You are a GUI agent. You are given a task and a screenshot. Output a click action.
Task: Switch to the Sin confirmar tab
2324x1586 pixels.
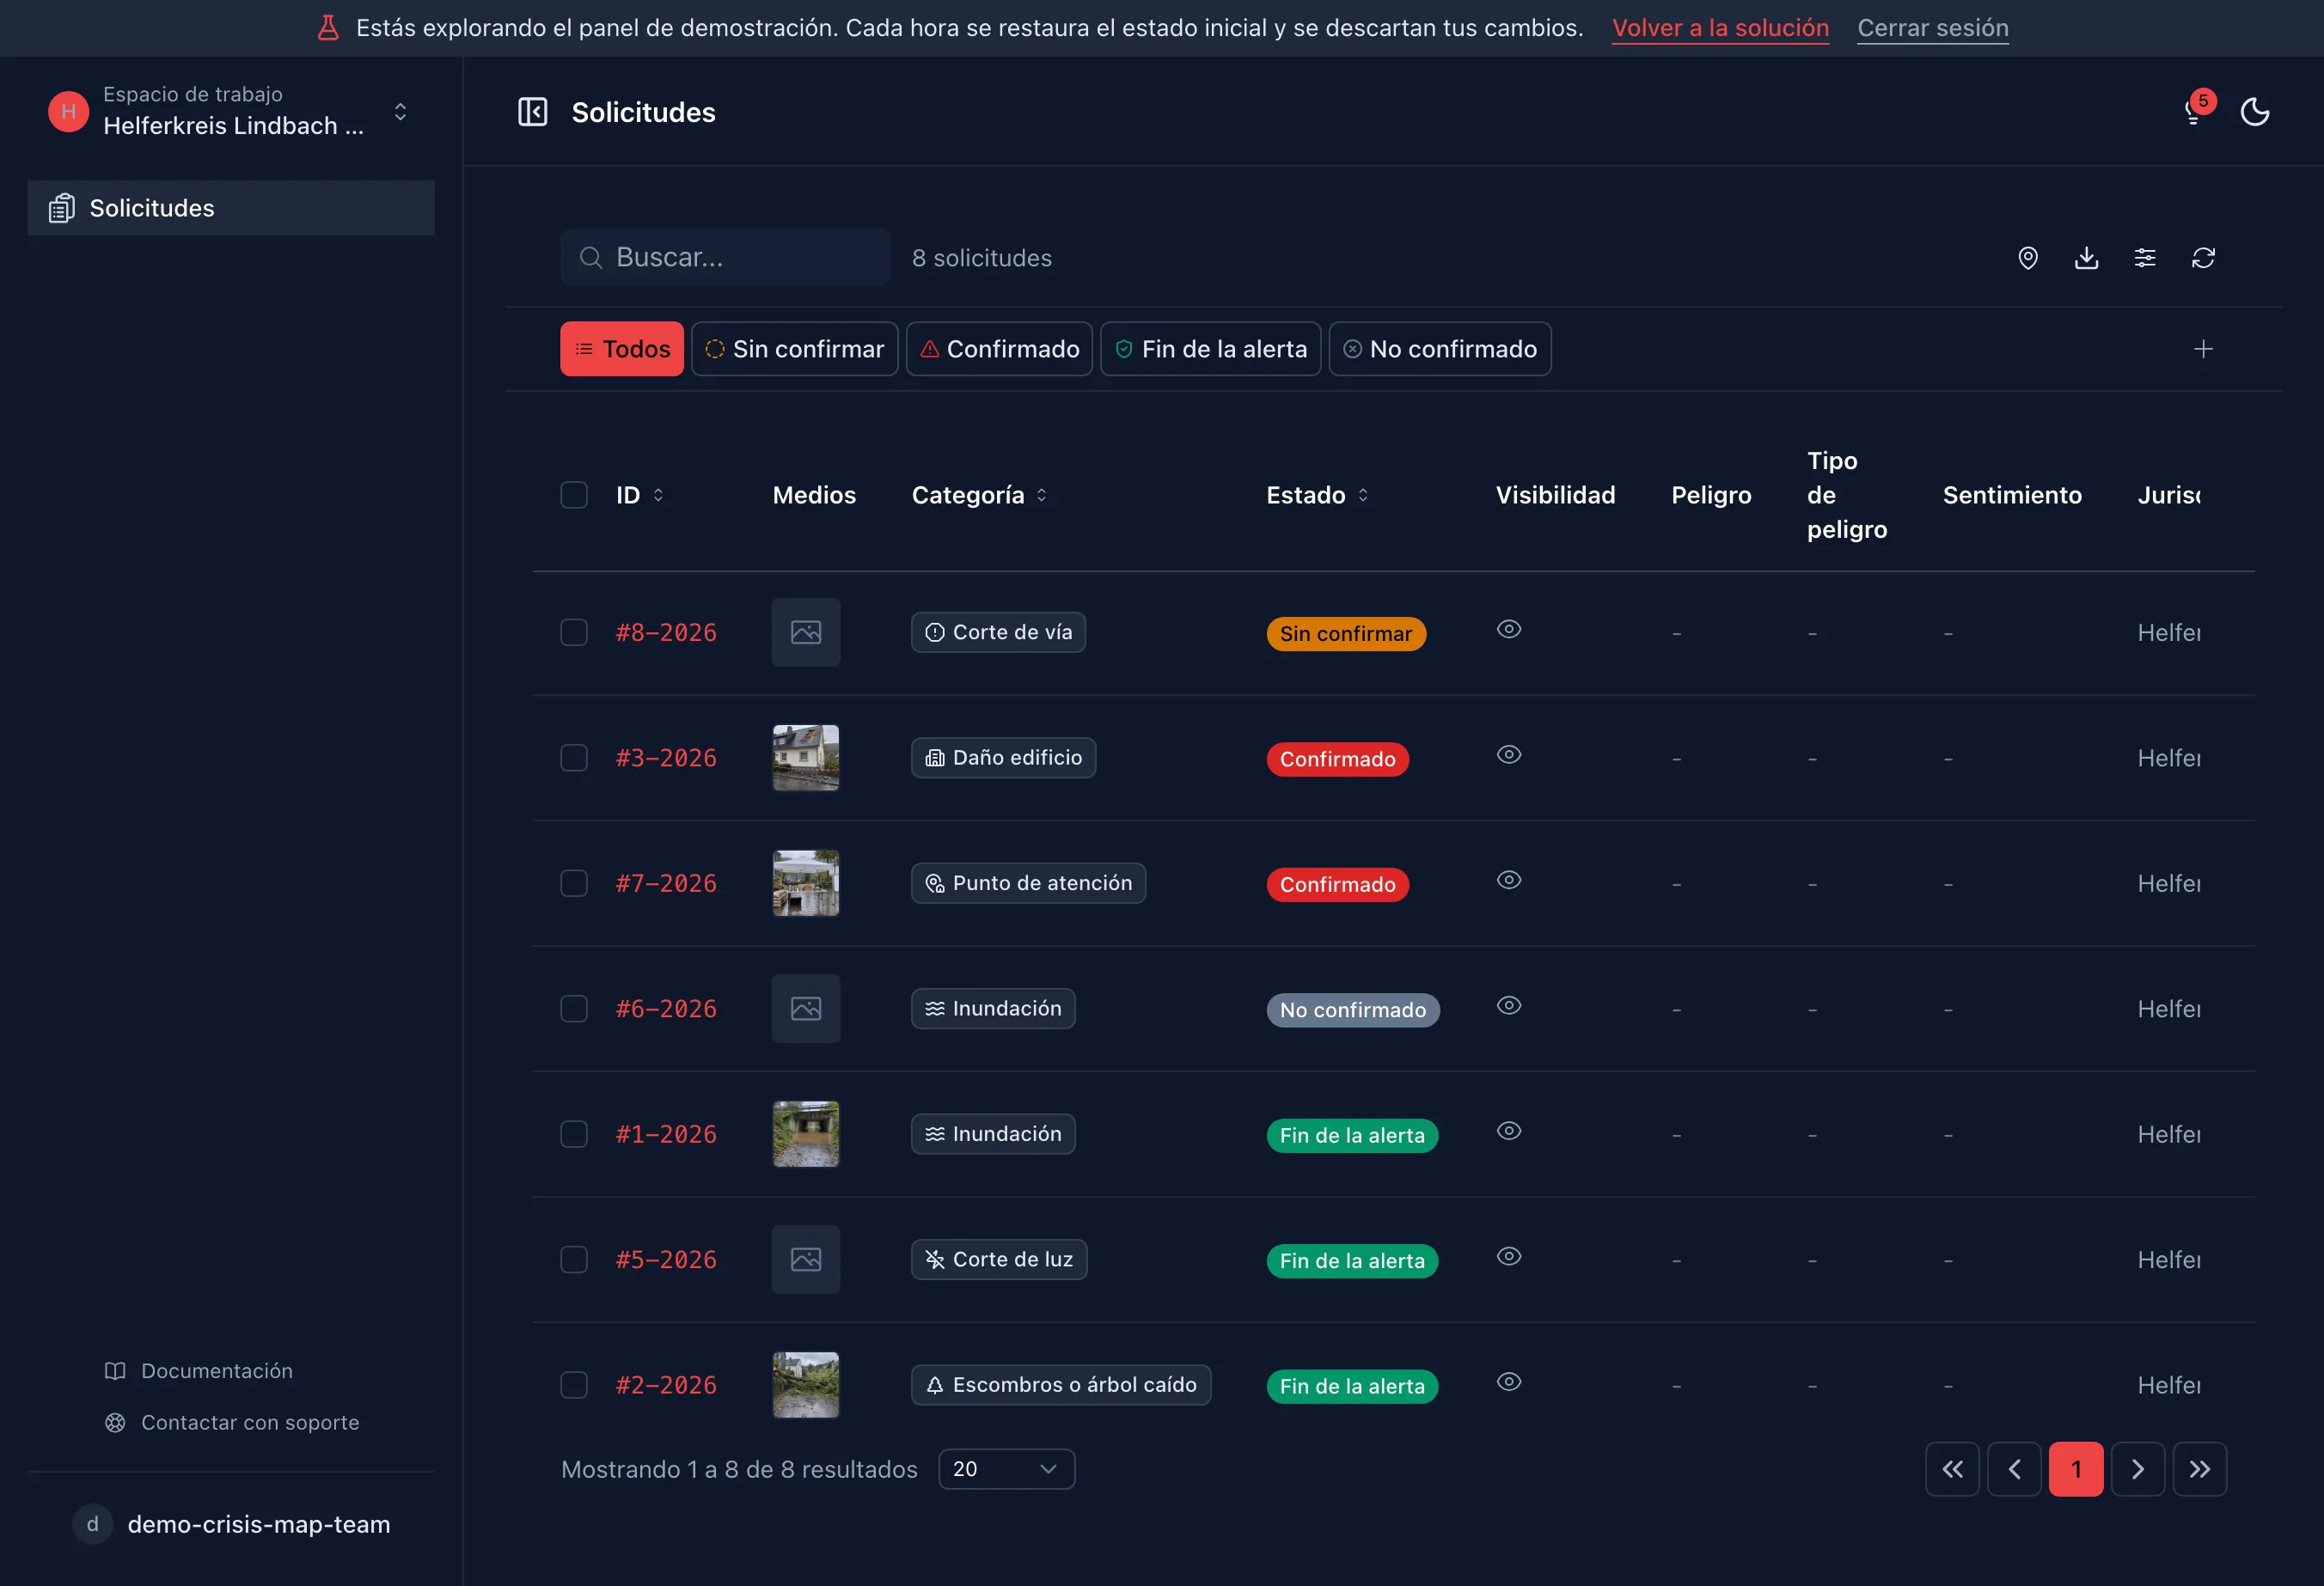[795, 349]
